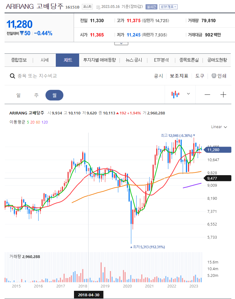Click the 이동평균 label

(x=17, y=122)
